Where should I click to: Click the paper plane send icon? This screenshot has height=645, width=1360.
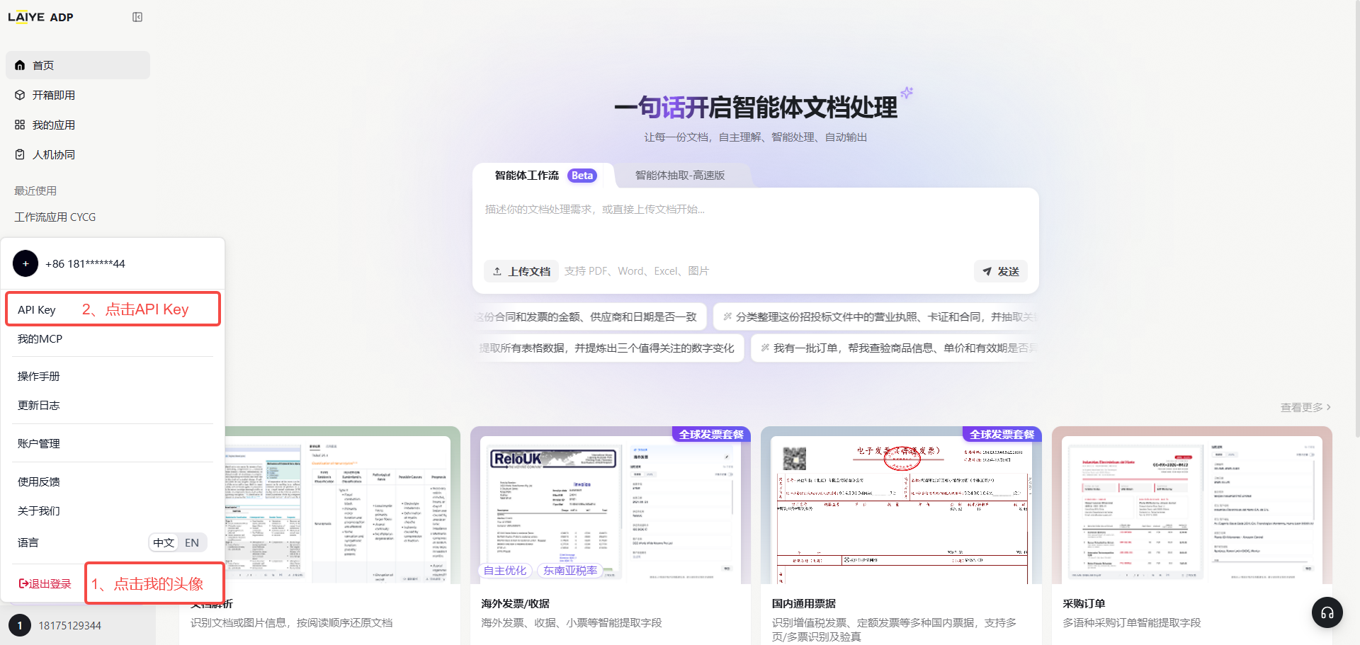987,271
